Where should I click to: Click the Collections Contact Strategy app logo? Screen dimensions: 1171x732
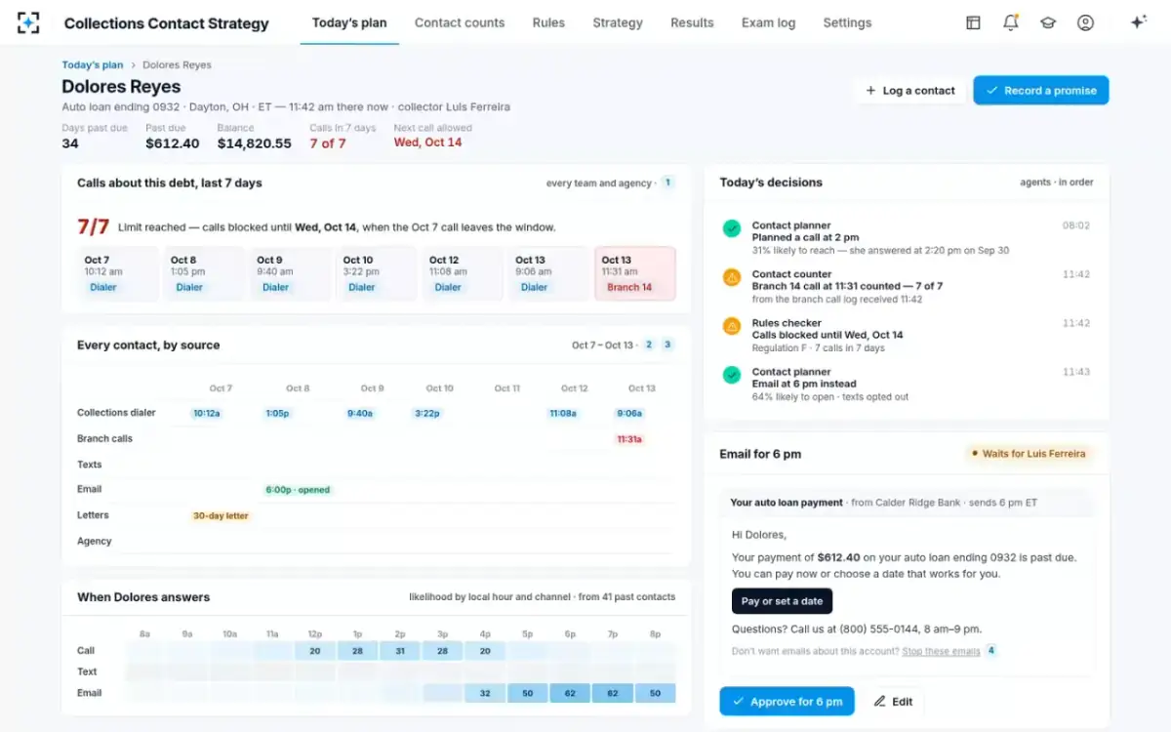(28, 22)
